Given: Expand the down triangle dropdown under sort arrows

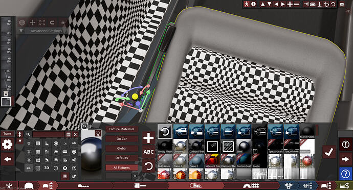Looking at the screenshot, I should [20, 141].
